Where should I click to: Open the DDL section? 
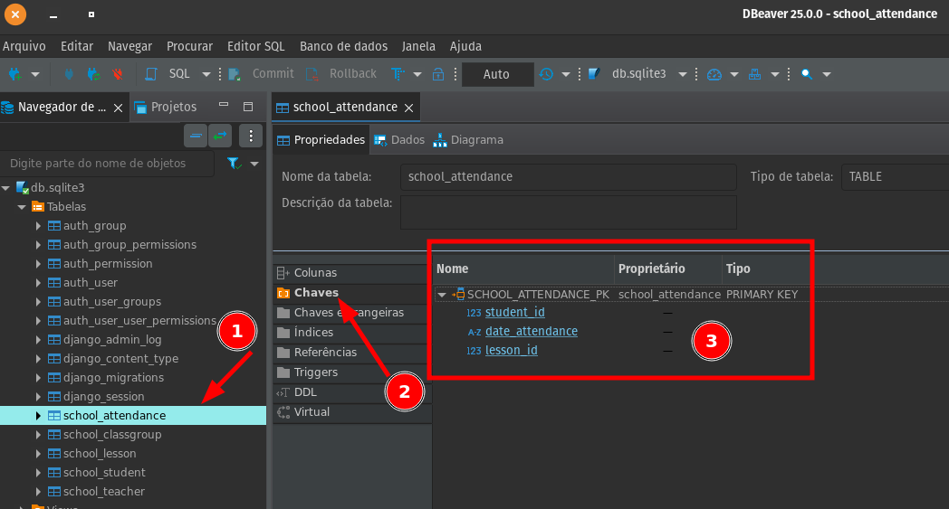click(352, 392)
